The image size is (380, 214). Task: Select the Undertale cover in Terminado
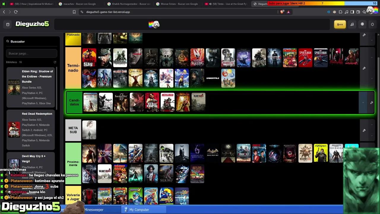[213, 78]
